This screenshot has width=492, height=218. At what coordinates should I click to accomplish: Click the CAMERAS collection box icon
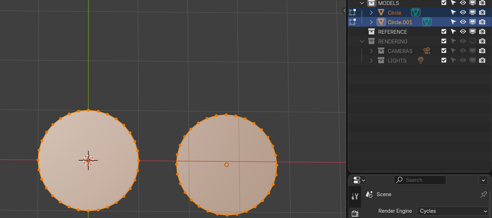381,51
